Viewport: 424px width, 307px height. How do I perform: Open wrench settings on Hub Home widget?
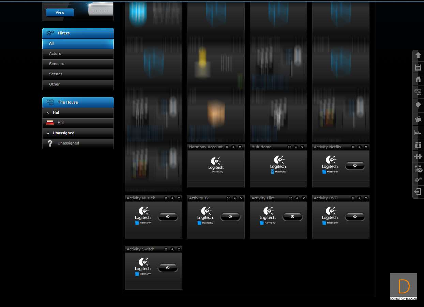296,147
